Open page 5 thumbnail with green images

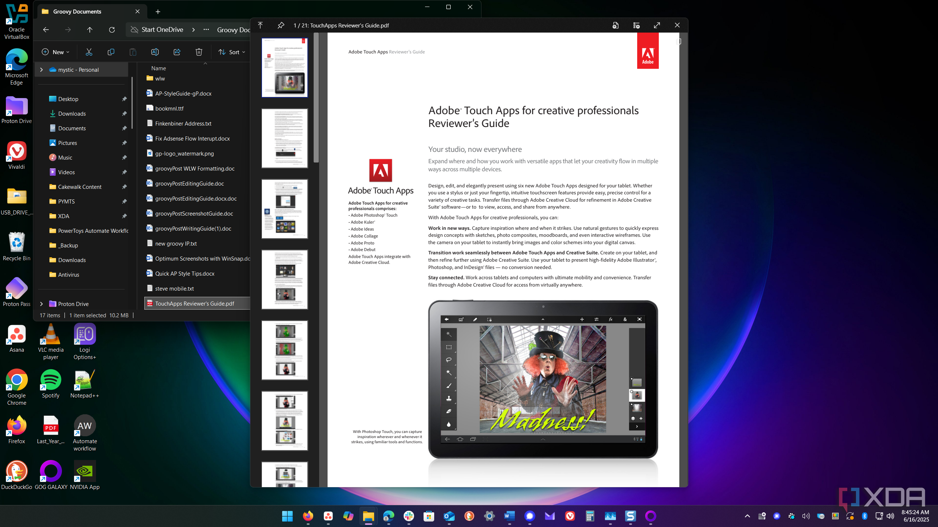click(285, 350)
